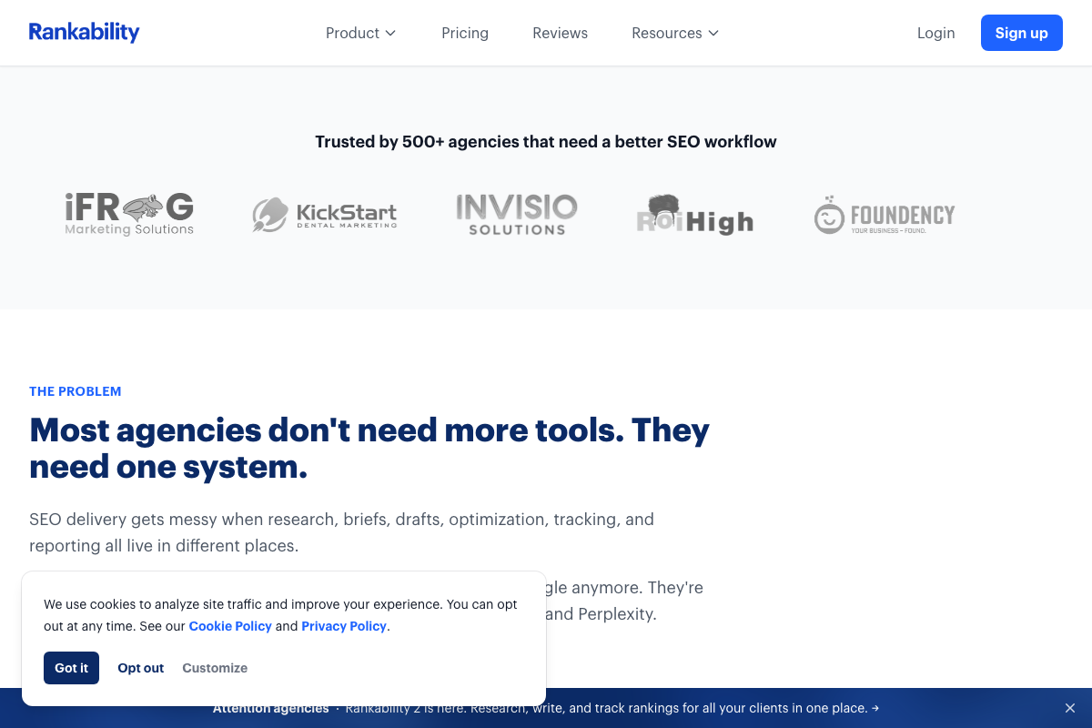Choose Opt out of cookies

141,668
